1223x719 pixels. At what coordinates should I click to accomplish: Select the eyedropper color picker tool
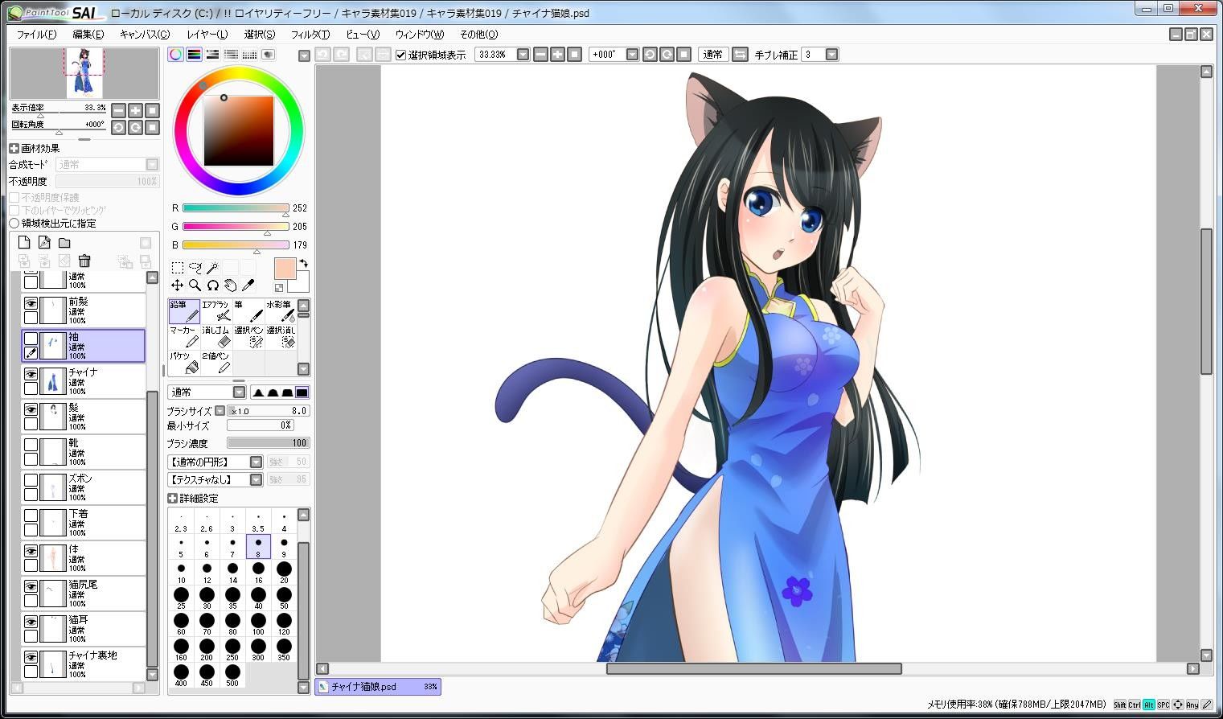(x=248, y=286)
